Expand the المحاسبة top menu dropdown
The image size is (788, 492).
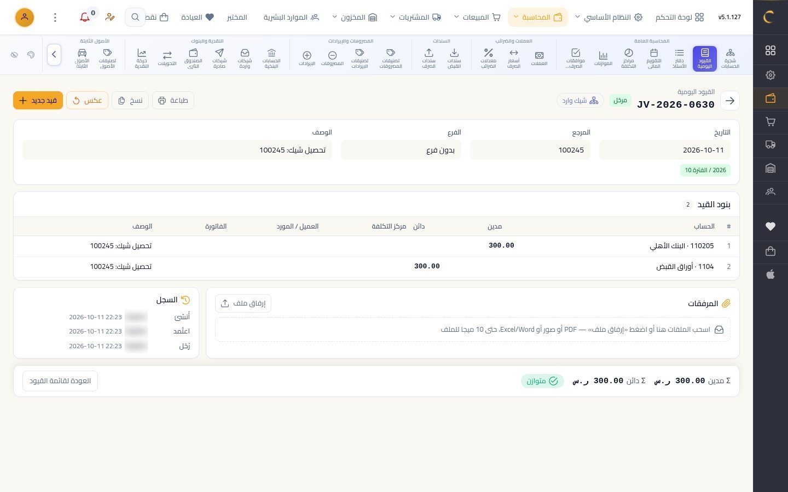pyautogui.click(x=538, y=17)
